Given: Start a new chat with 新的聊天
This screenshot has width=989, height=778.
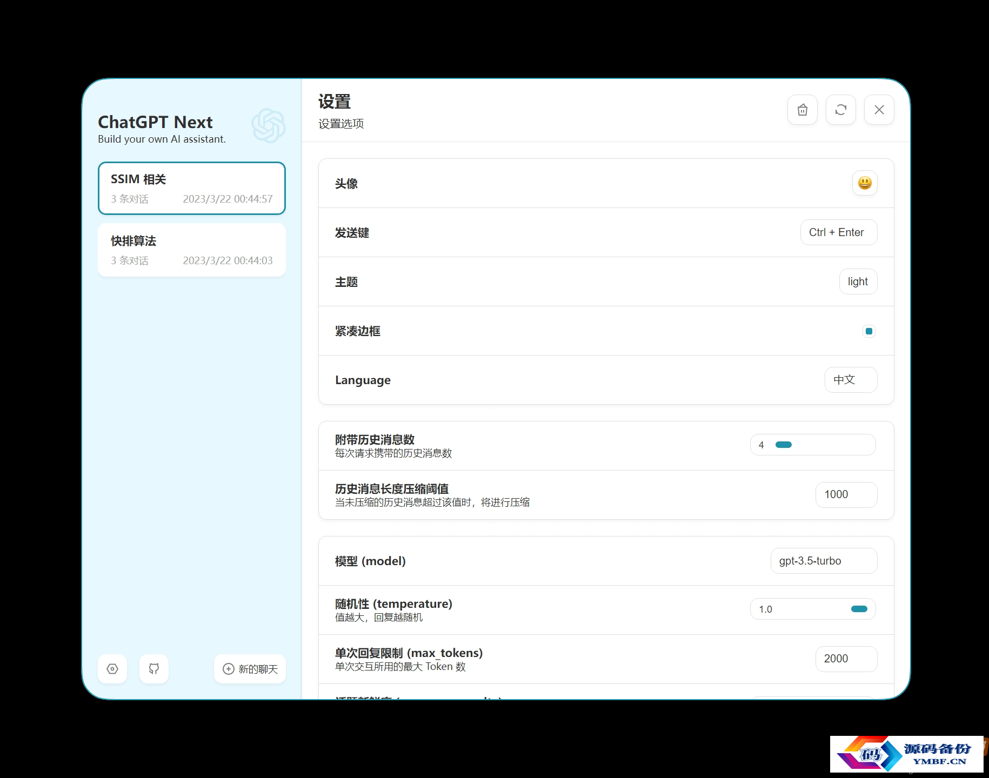Looking at the screenshot, I should pos(250,669).
